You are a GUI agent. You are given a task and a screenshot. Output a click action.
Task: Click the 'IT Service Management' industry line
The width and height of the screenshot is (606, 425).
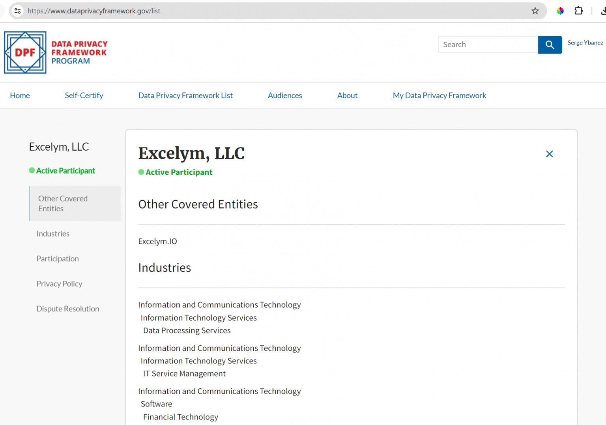[184, 373]
